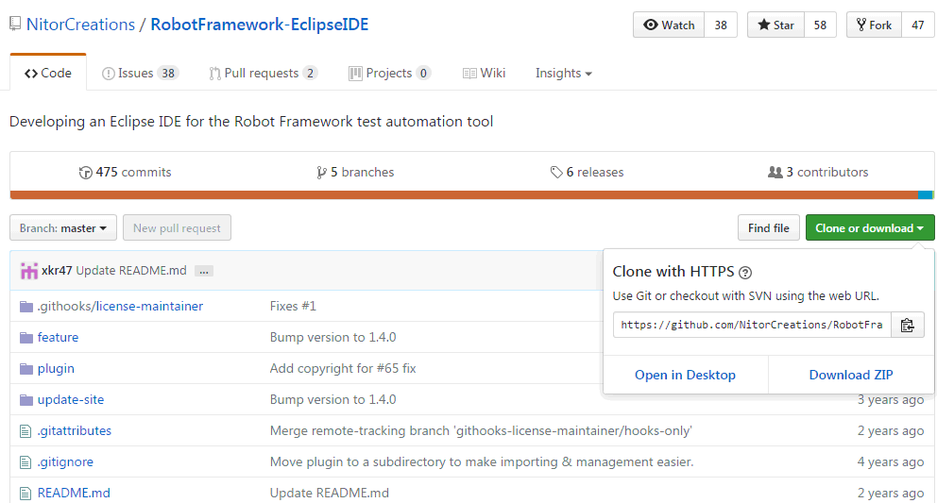Watch this repository
The width and height of the screenshot is (937, 503).
(x=669, y=25)
